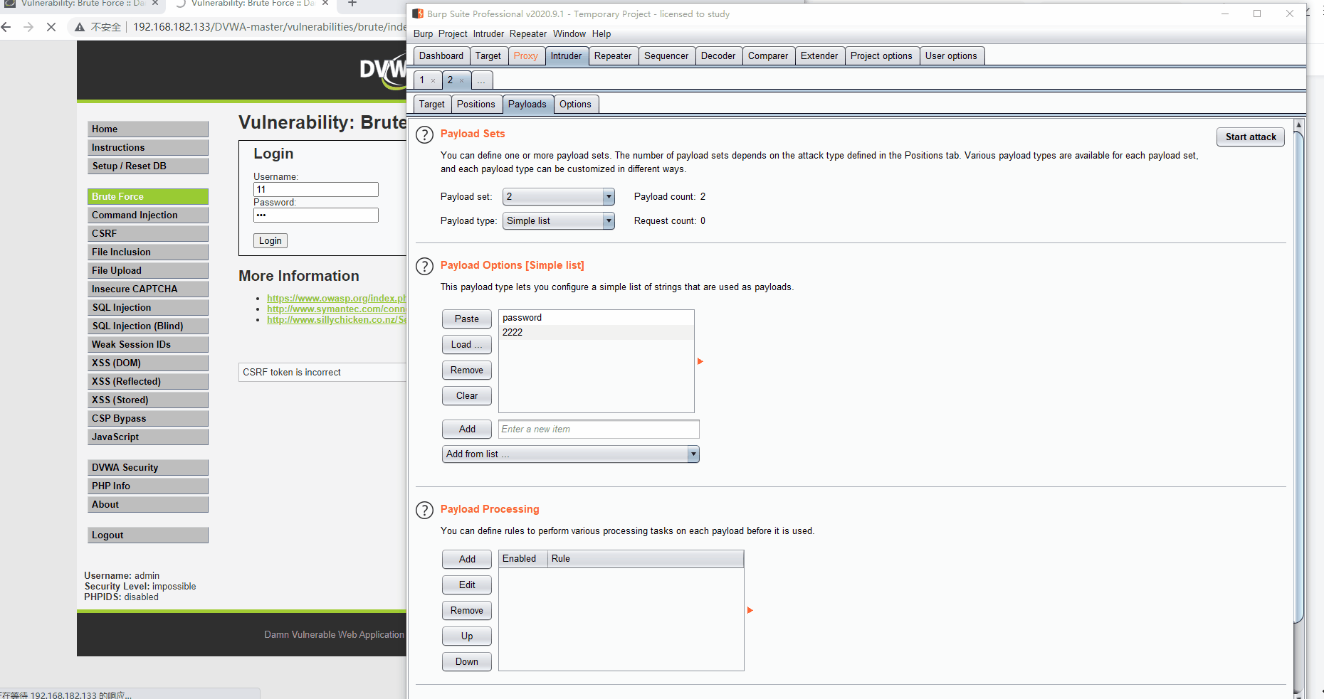Viewport: 1324px width, 699px height.
Task: Open Setup / Reset DB in DVWA
Action: point(148,166)
